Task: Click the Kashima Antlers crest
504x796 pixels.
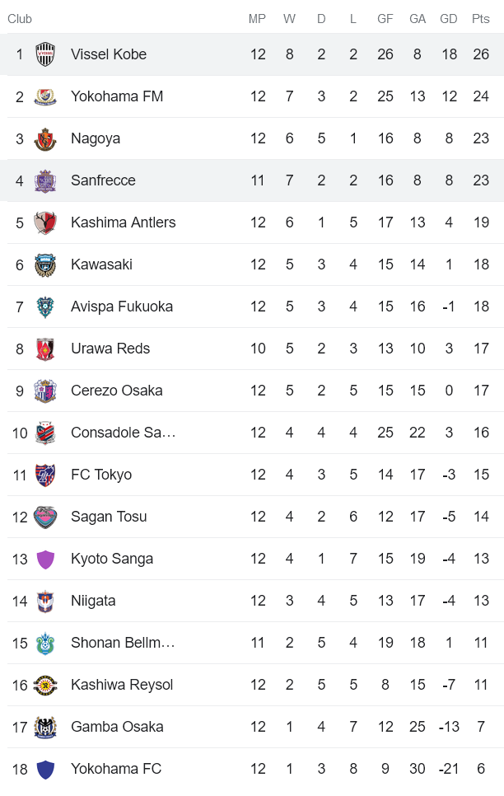Action: click(x=45, y=222)
